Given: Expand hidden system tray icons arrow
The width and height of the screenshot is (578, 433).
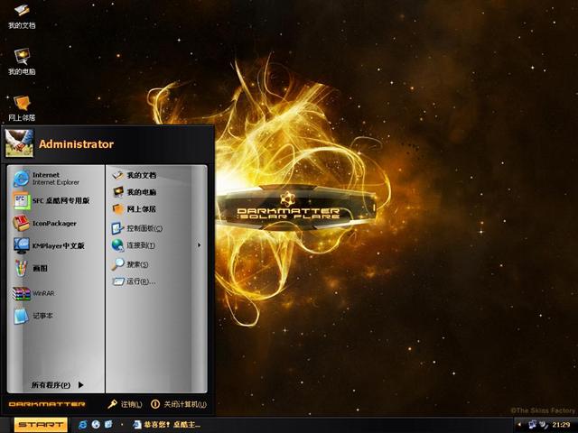Looking at the screenshot, I should [519, 425].
